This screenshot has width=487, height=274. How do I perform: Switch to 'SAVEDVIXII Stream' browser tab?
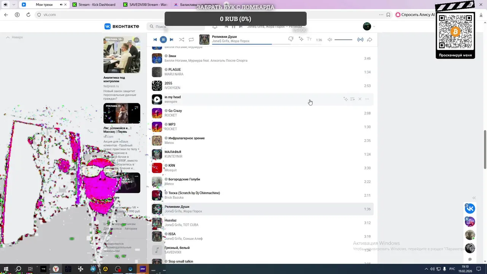[x=145, y=5]
